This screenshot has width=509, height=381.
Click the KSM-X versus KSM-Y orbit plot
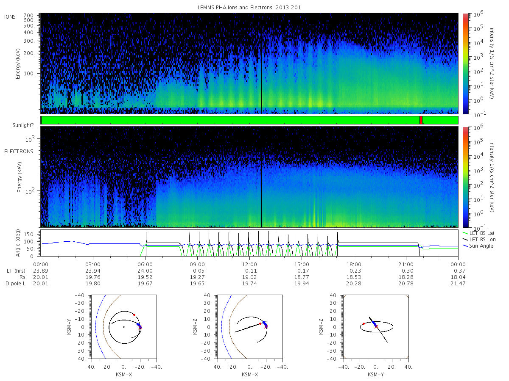[x=123, y=327]
